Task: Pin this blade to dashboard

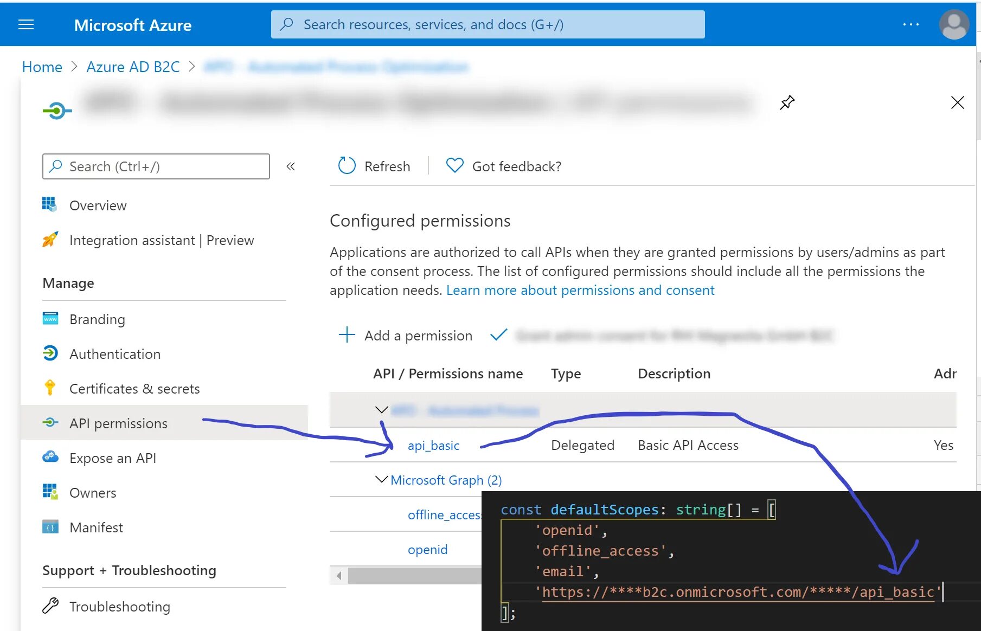Action: point(787,102)
